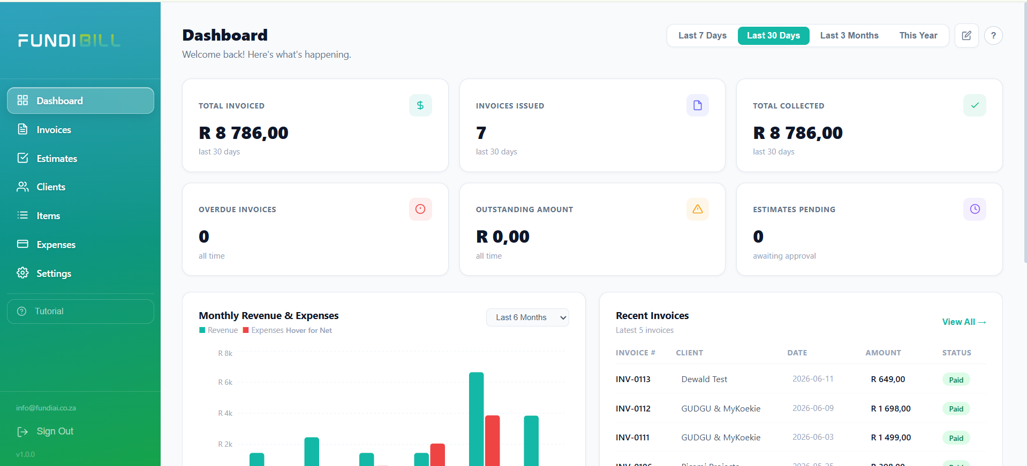Click the AMOUNT column header
Image resolution: width=1027 pixels, height=466 pixels.
[883, 353]
